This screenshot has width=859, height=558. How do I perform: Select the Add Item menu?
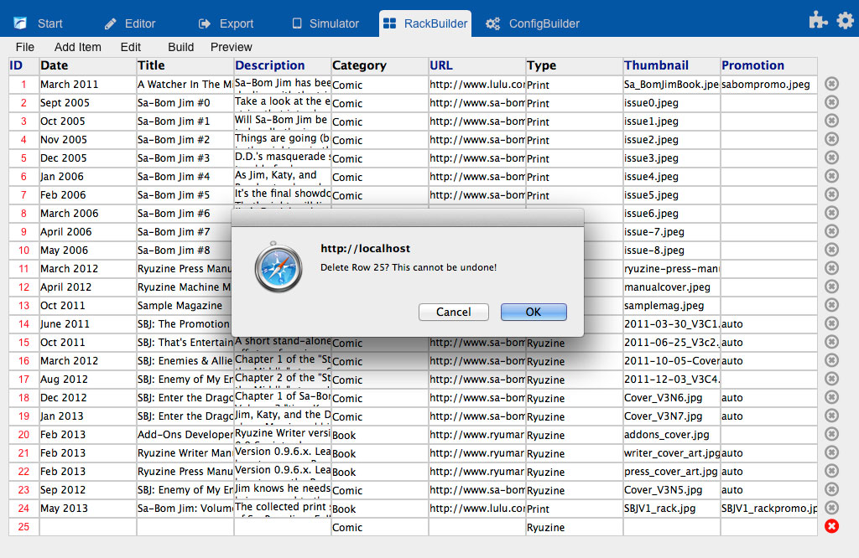78,47
